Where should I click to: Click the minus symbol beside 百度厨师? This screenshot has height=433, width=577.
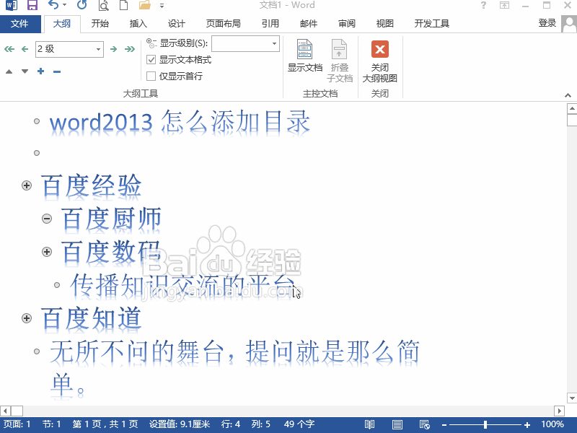point(47,219)
